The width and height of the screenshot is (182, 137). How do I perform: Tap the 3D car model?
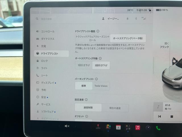click(x=172, y=74)
